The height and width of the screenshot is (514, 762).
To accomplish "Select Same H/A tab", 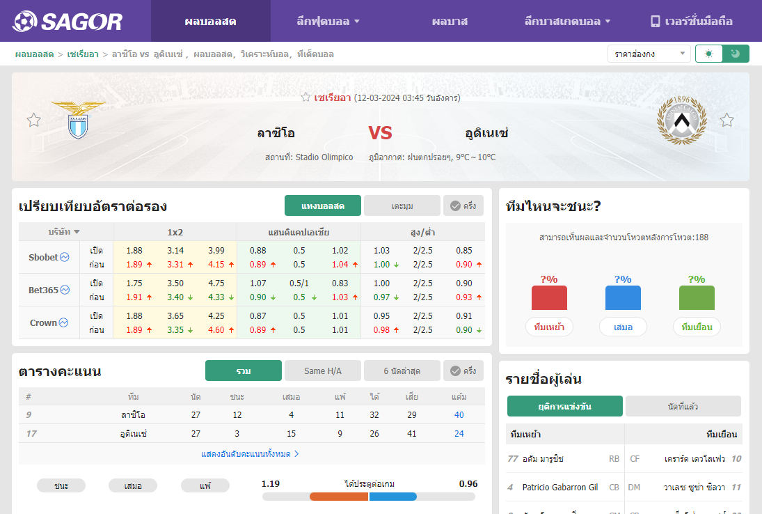I will (x=323, y=371).
